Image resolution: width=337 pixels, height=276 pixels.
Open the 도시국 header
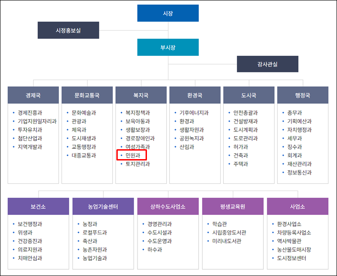click(x=249, y=95)
